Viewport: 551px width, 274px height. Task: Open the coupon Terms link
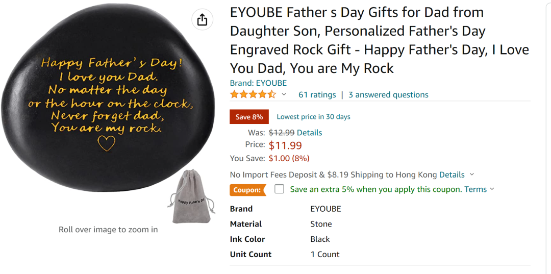coord(475,189)
